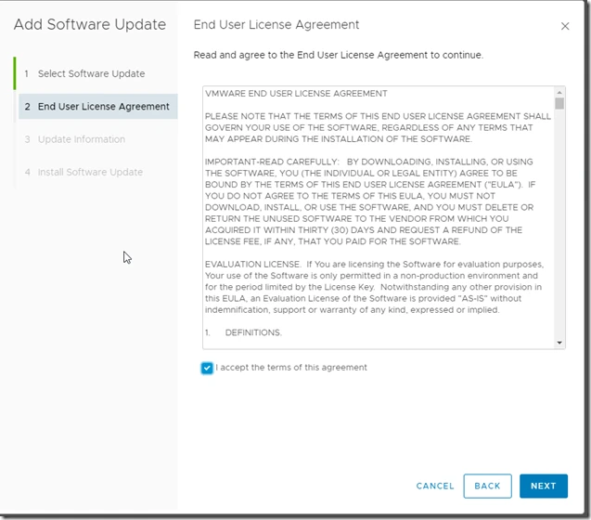Click the 1. DEFINITIONS line
Screen dimensions: 591x520
(x=243, y=332)
